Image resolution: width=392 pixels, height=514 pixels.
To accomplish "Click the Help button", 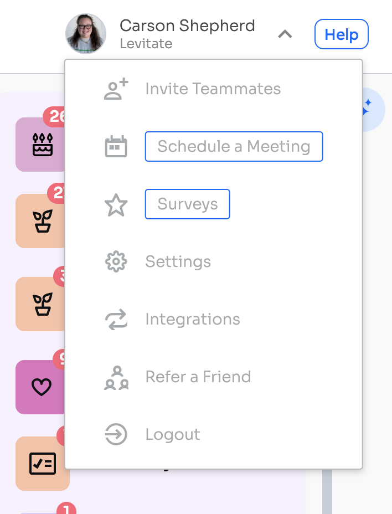I will coord(341,34).
